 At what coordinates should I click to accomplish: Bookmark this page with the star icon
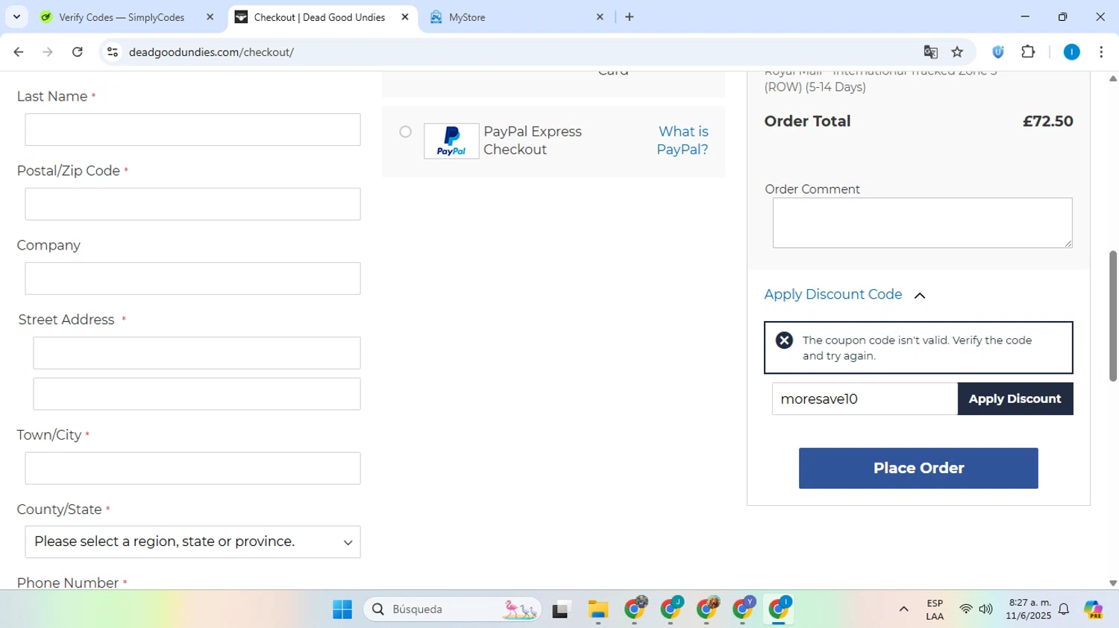pyautogui.click(x=957, y=52)
